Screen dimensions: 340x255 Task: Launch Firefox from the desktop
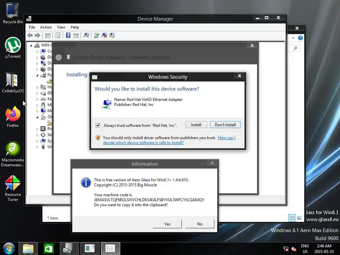coord(13,117)
